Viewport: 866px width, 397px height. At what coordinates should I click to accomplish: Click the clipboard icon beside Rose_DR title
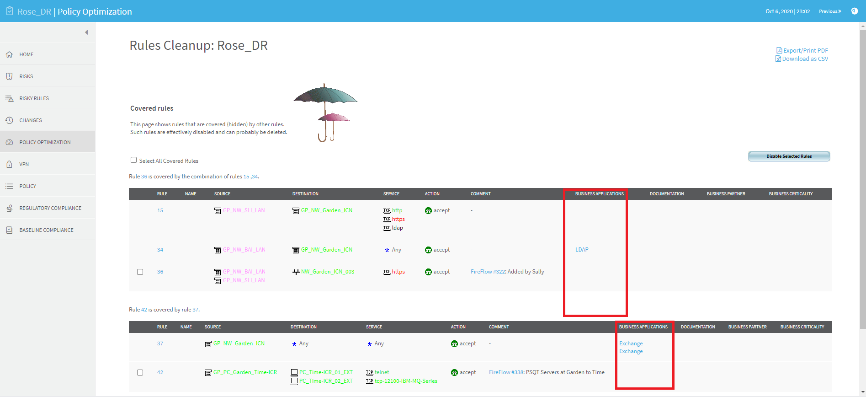(10, 11)
